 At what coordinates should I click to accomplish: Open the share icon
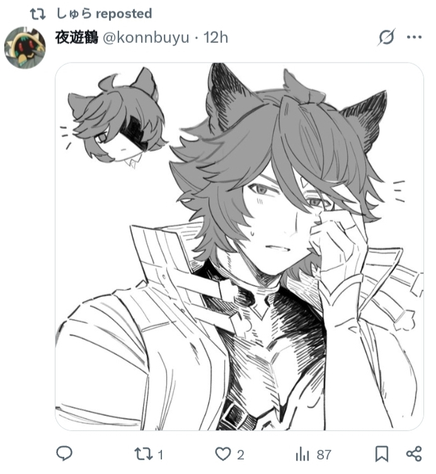coord(414,454)
